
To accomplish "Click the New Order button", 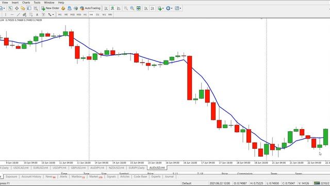I will click(x=51, y=8).
